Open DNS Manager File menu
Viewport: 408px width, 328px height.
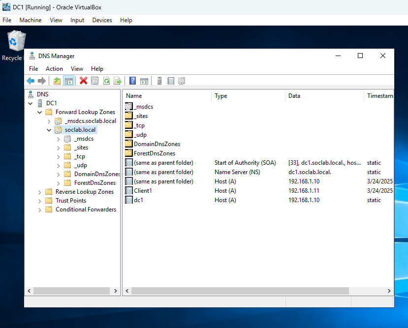(33, 69)
